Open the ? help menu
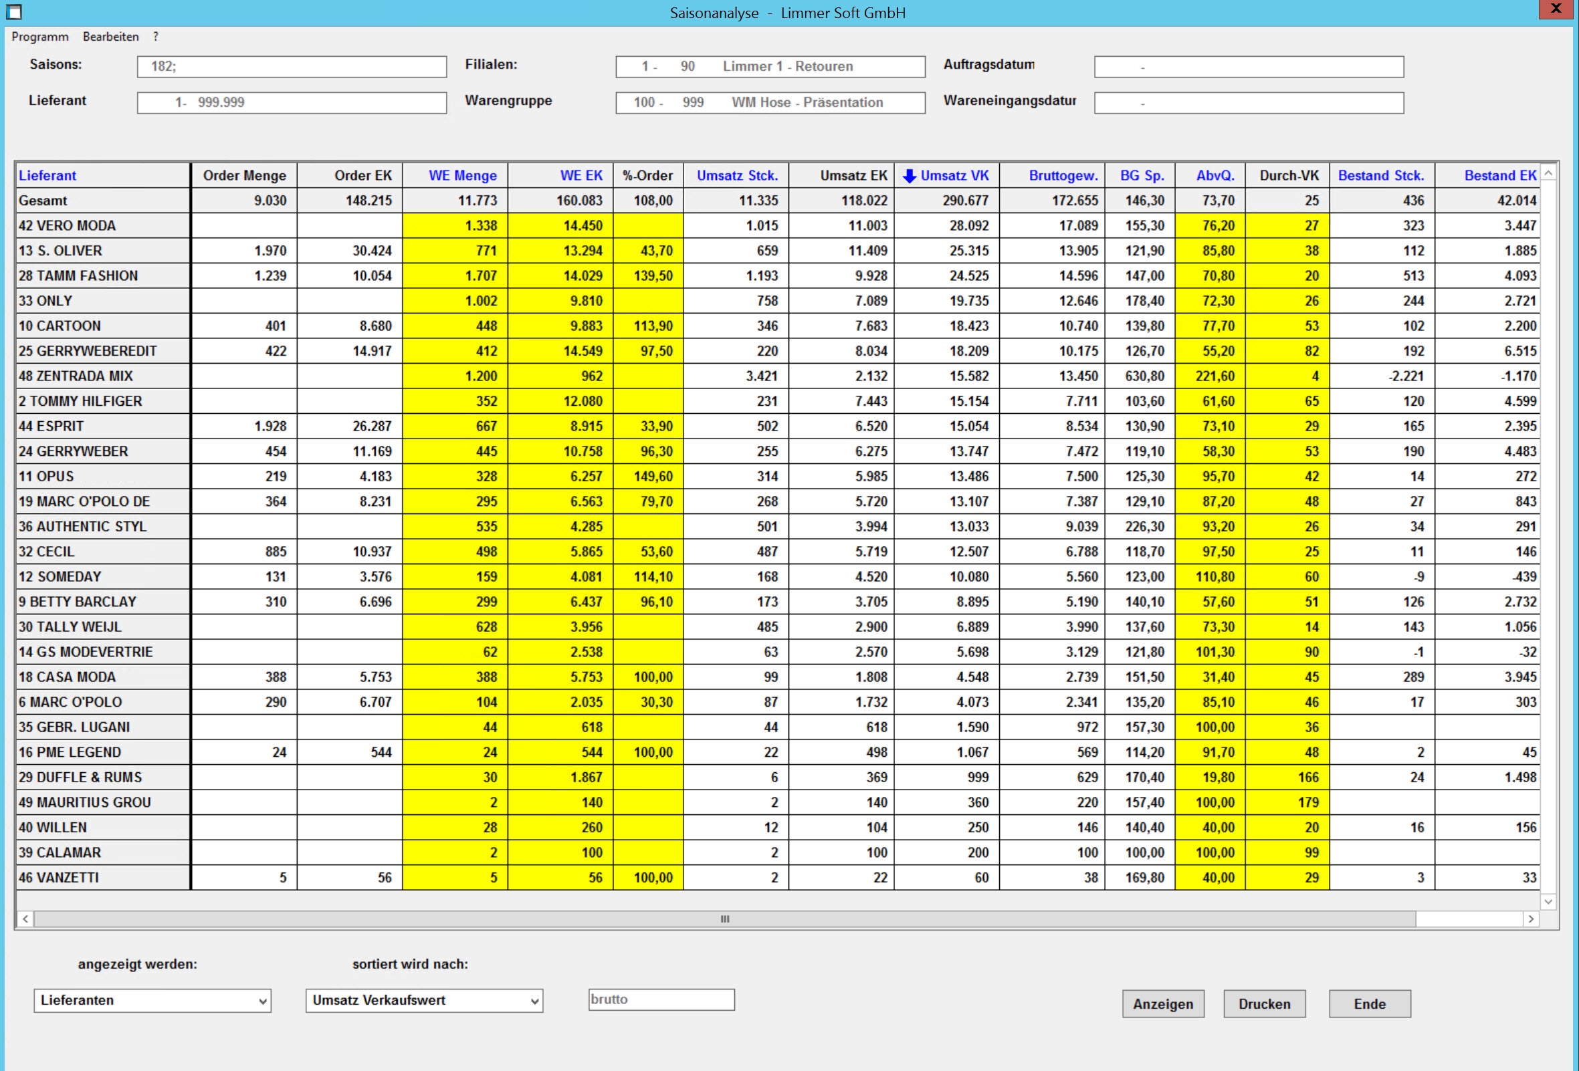 [156, 37]
